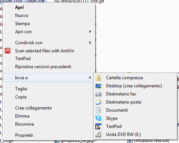This screenshot has height=143, width=179.
Task: Select Crea collegamento in the menu
Action: (x=34, y=108)
